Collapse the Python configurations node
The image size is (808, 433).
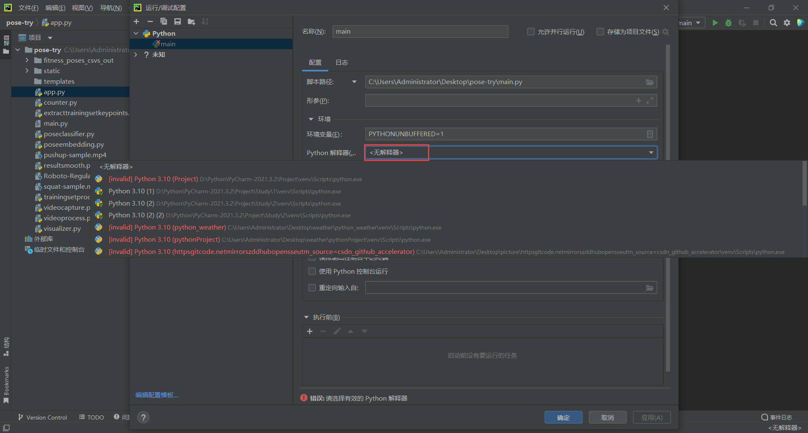click(136, 33)
